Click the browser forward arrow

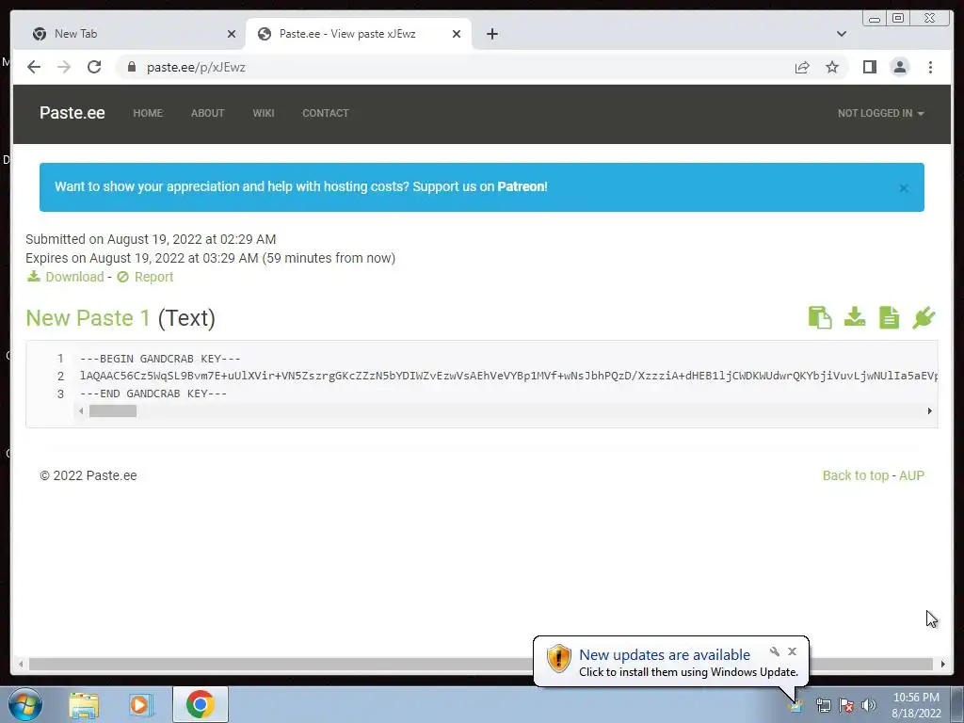(64, 67)
